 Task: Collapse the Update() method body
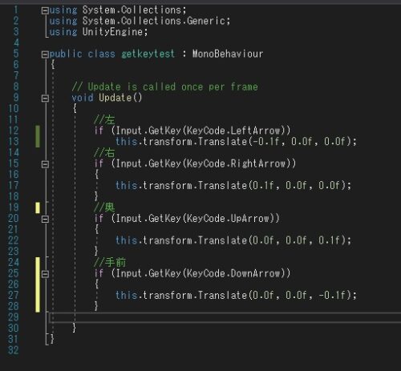[x=45, y=99]
